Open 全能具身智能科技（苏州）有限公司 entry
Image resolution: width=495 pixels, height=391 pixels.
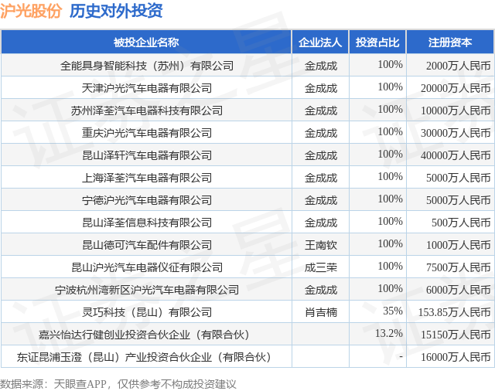(x=147, y=66)
